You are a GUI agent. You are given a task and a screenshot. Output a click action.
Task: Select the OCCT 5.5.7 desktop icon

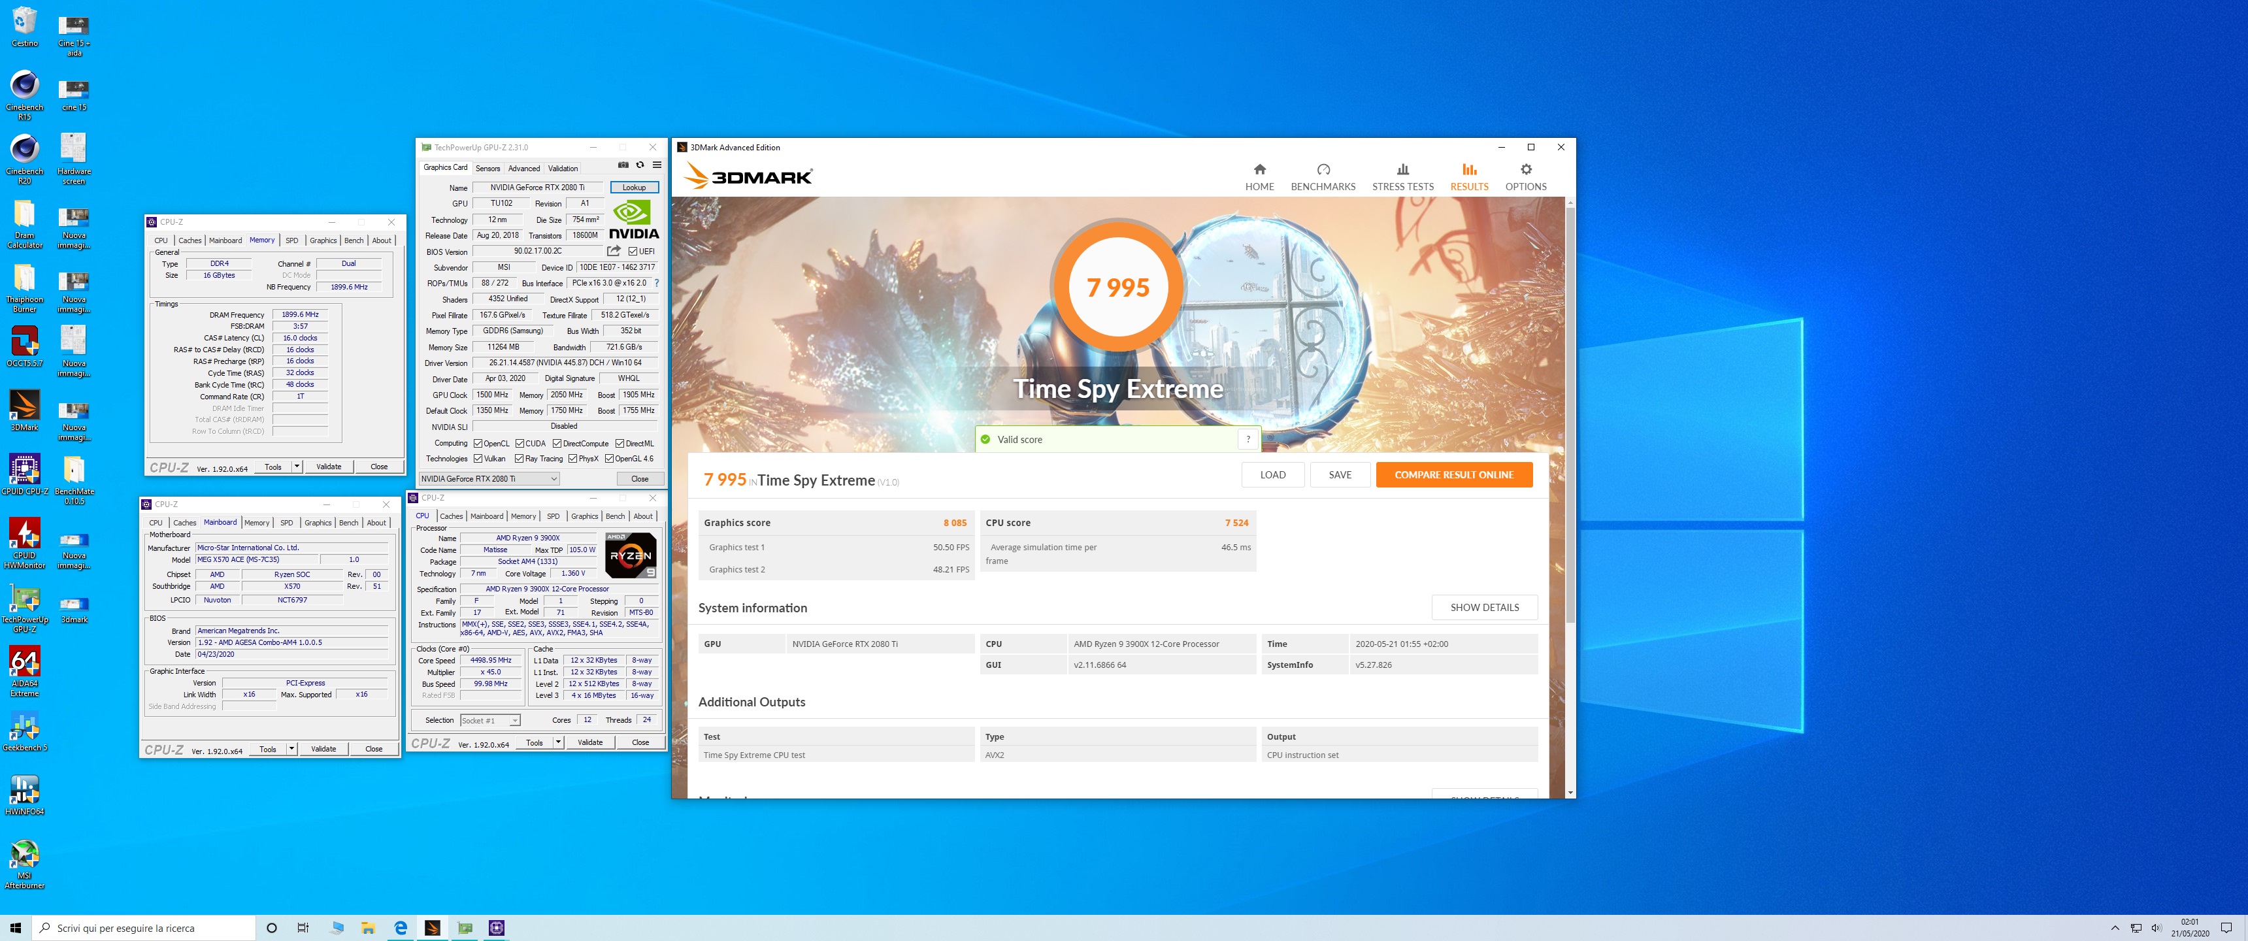click(x=24, y=346)
